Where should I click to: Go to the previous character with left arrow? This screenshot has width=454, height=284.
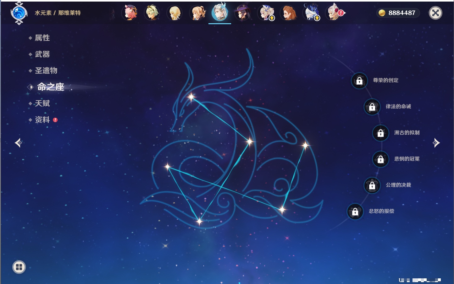pos(18,143)
